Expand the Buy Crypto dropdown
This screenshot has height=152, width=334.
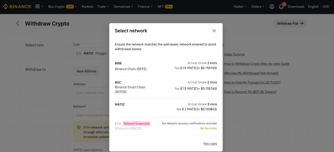pyautogui.click(x=62, y=7)
